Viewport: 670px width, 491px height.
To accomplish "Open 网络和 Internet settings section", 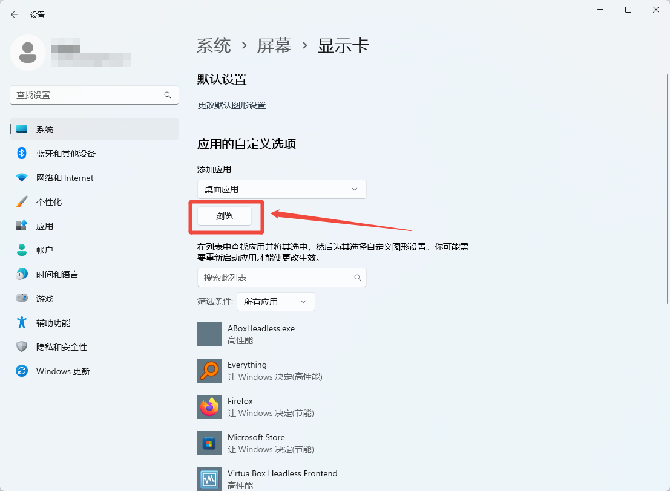I will click(64, 178).
